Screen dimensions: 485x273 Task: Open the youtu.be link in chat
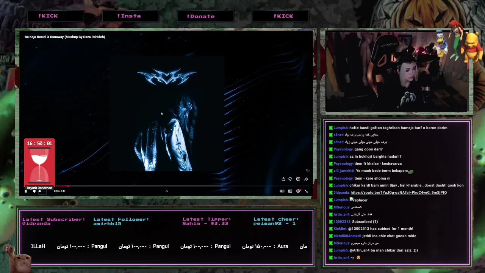[x=399, y=193]
